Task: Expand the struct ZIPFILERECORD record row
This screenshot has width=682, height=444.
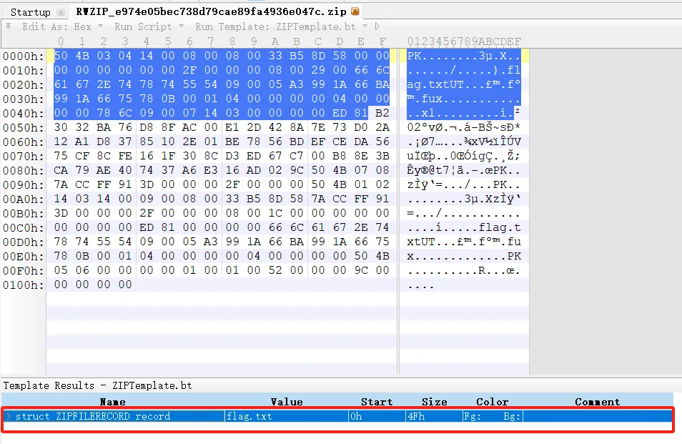Action: point(9,416)
